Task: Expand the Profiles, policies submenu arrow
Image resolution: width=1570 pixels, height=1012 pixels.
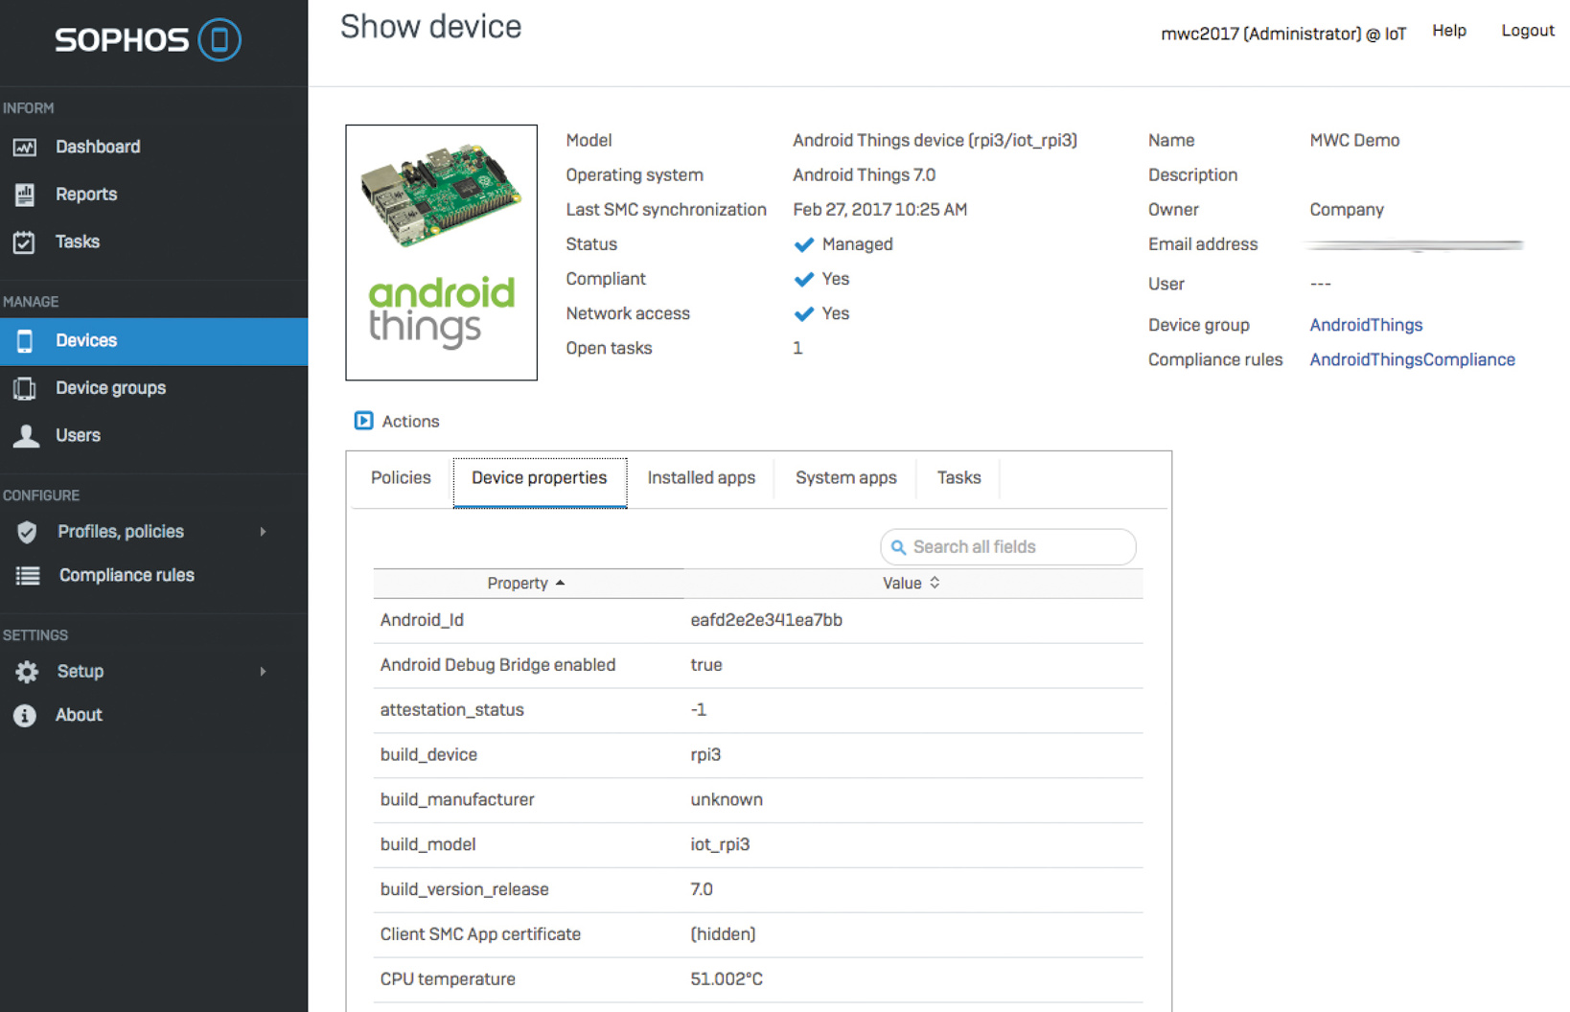Action: pyautogui.click(x=263, y=532)
